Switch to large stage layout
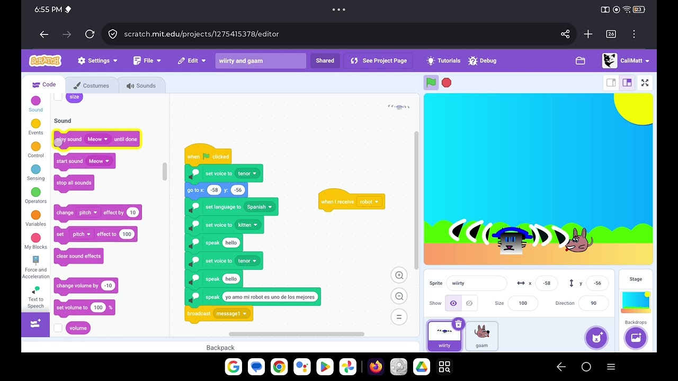Image resolution: width=678 pixels, height=381 pixels. 627,83
